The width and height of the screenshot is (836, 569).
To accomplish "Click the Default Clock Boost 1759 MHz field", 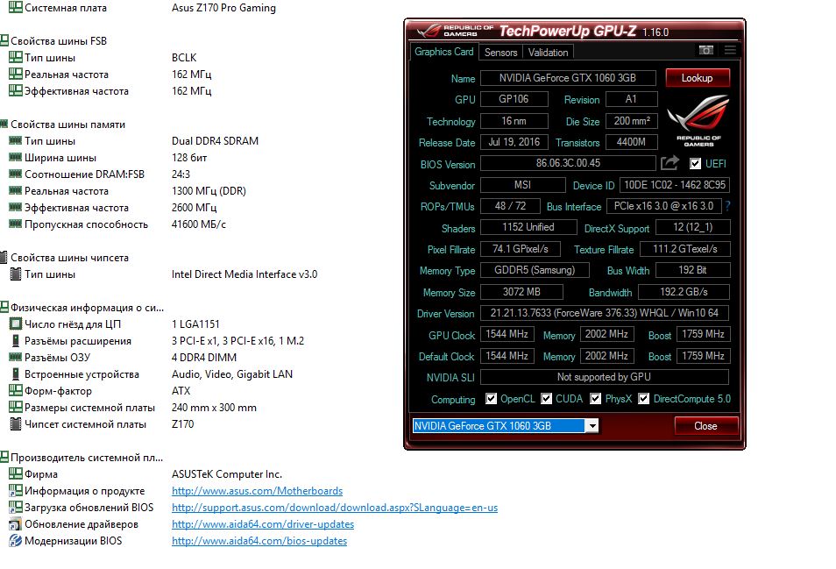I will pyautogui.click(x=703, y=356).
